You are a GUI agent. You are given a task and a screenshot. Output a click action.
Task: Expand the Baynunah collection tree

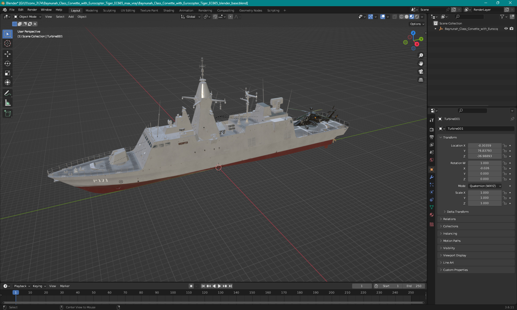click(435, 29)
